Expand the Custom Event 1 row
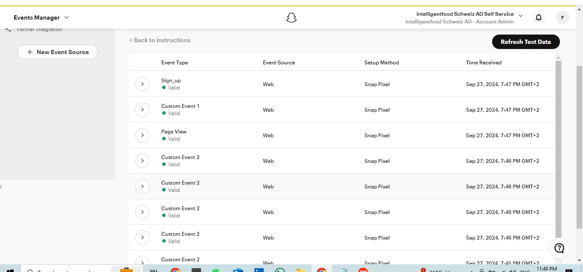 (143, 110)
